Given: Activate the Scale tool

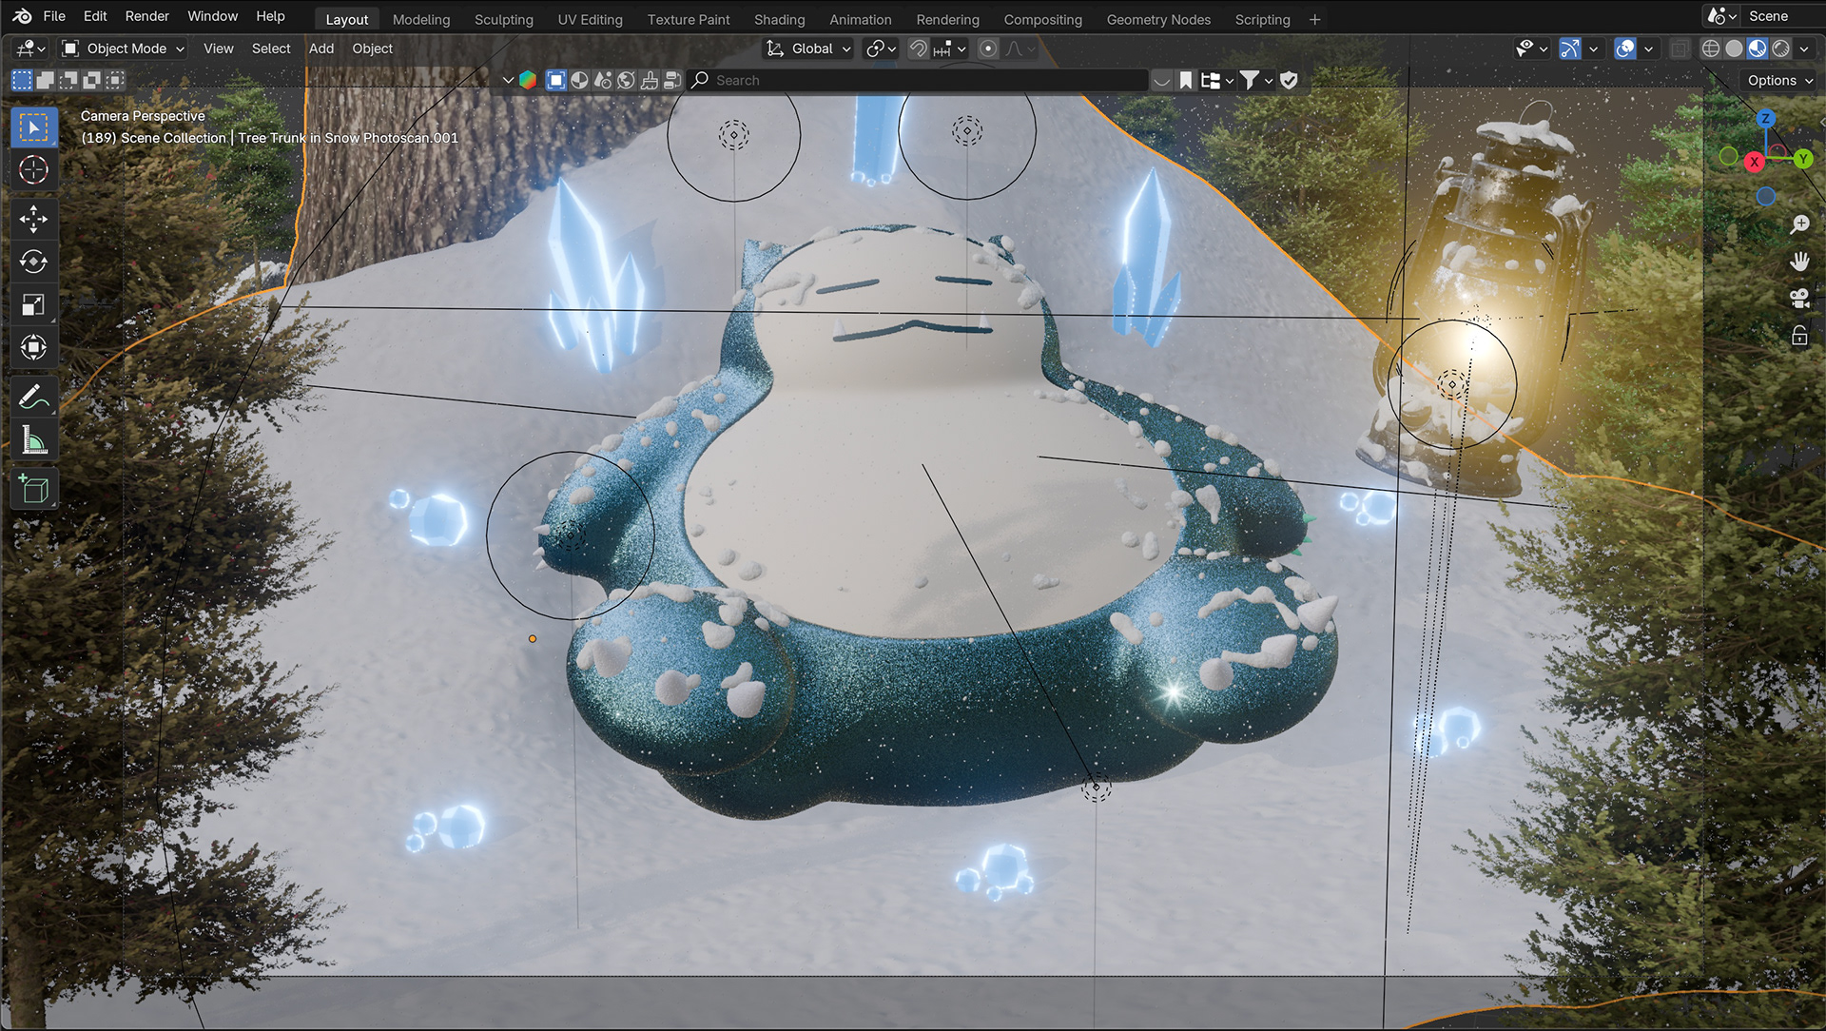Looking at the screenshot, I should (x=33, y=304).
